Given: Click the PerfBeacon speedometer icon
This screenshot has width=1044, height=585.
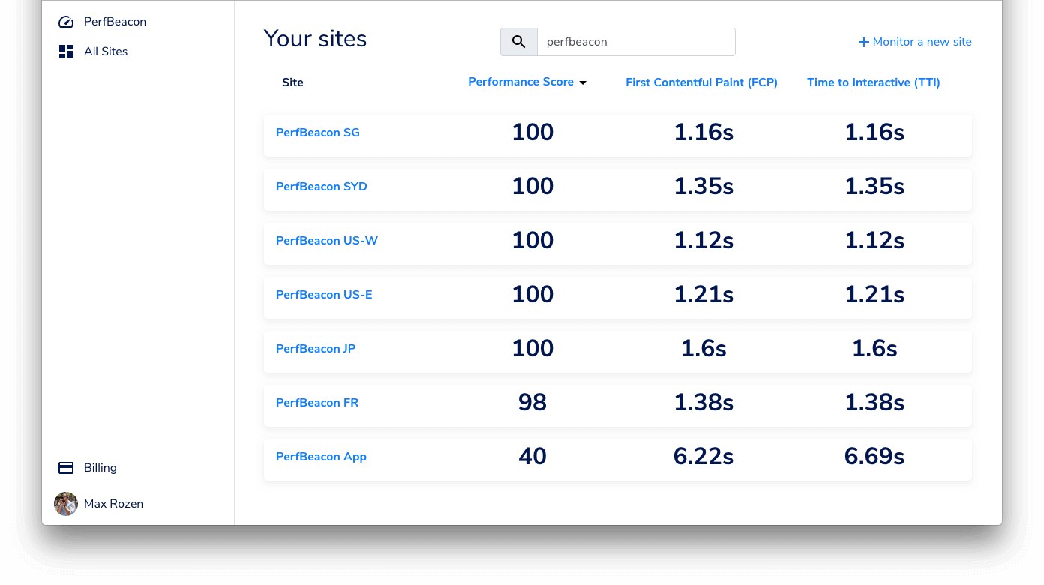Looking at the screenshot, I should coord(66,22).
